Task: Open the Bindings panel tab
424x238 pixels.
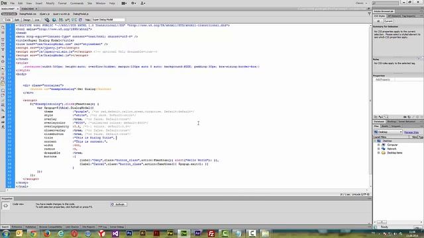Action: coord(392,122)
